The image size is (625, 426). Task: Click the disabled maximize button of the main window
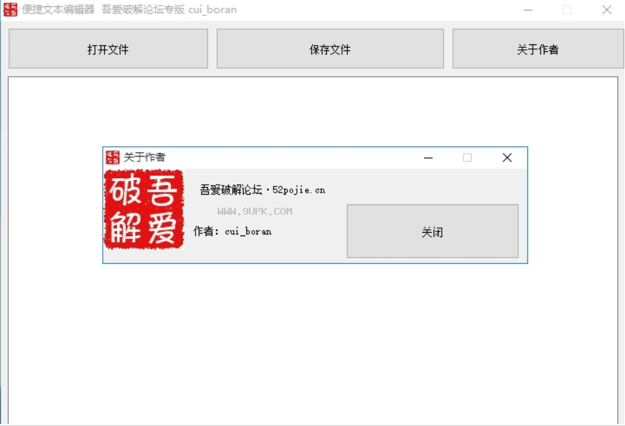pos(567,10)
